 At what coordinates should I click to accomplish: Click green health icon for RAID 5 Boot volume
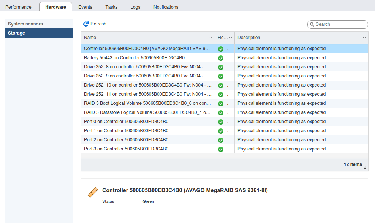pos(221,104)
